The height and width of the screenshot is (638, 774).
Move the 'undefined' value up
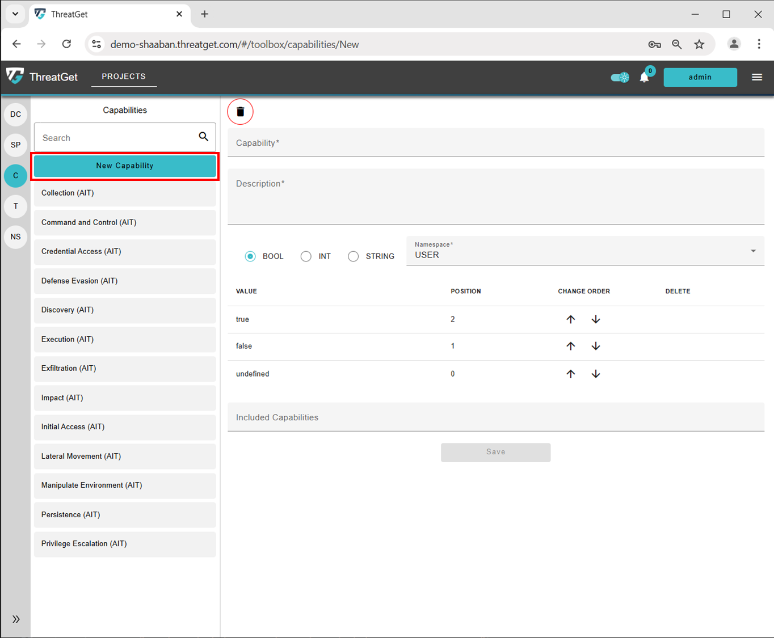[x=570, y=374]
